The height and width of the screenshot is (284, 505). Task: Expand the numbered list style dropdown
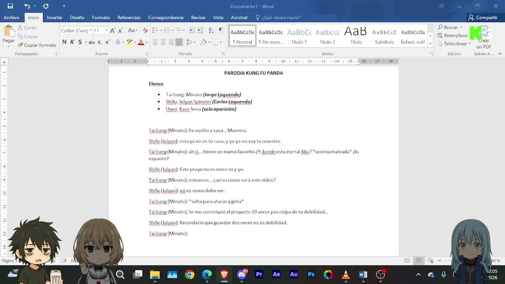[173, 30]
